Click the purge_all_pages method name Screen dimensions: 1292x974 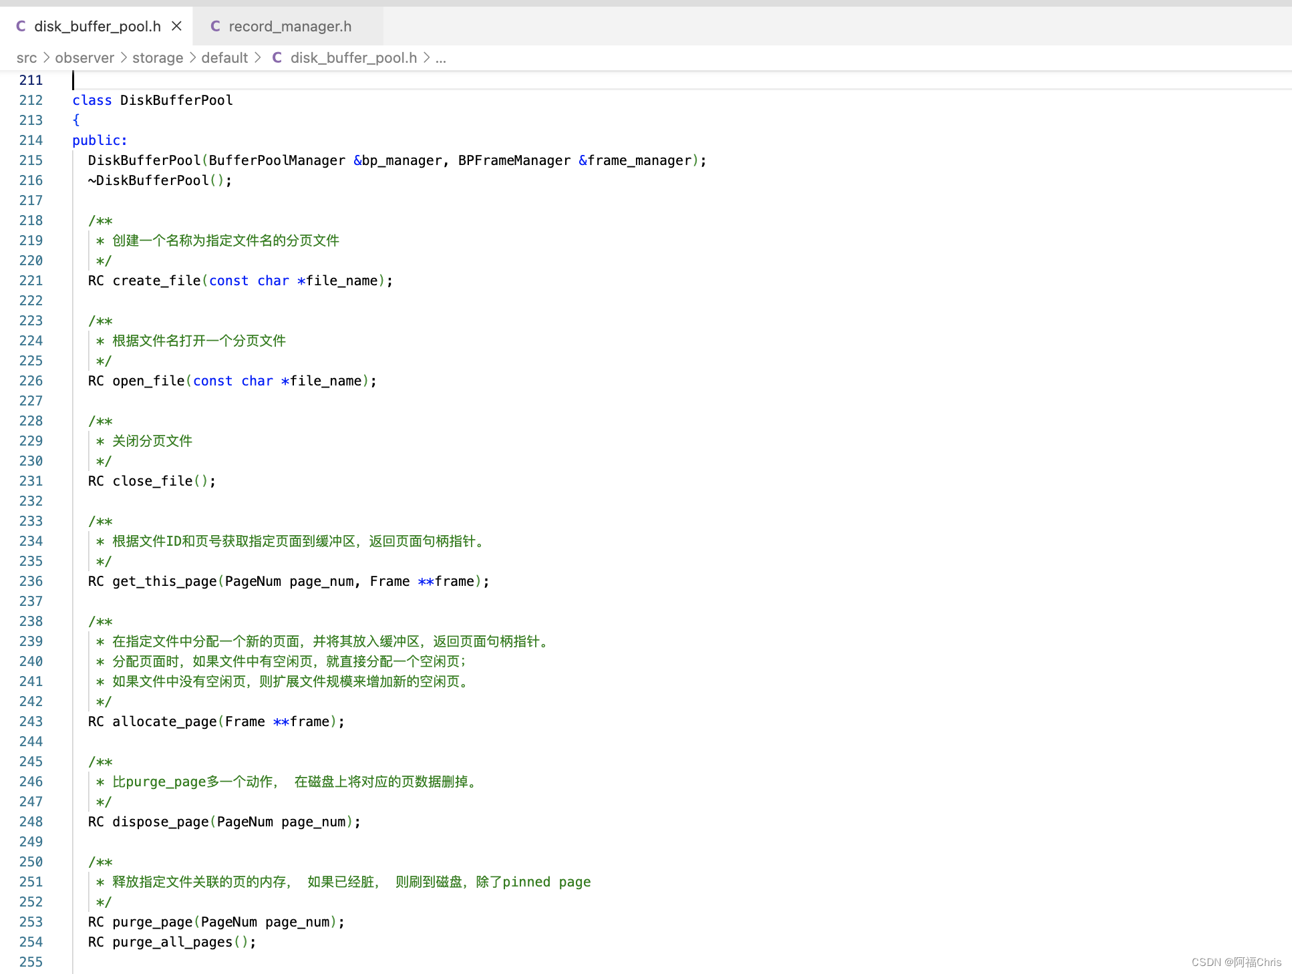coord(172,942)
